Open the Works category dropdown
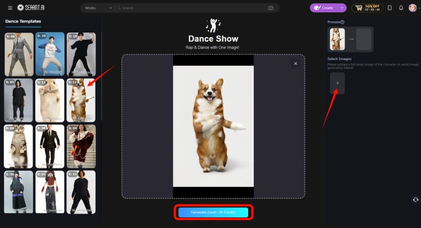This screenshot has width=421, height=228. 98,8
